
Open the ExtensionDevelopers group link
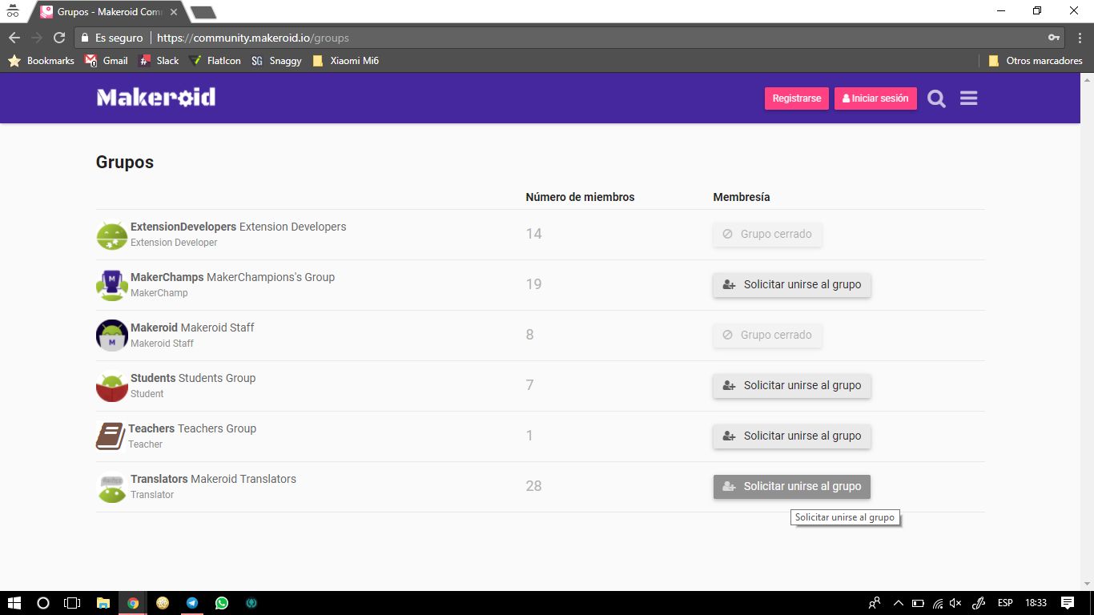(183, 227)
